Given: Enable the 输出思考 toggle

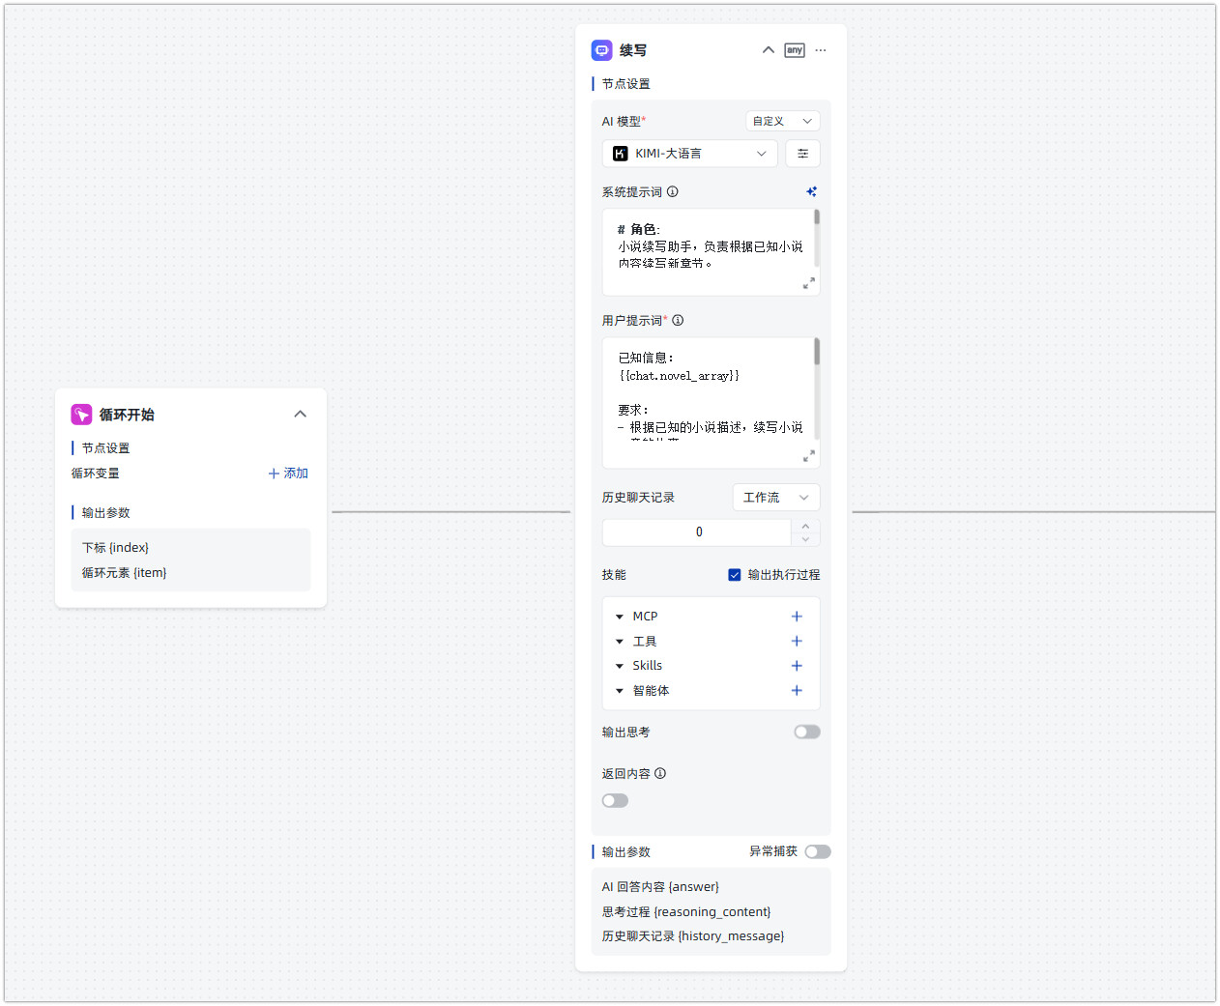Looking at the screenshot, I should pyautogui.click(x=807, y=733).
